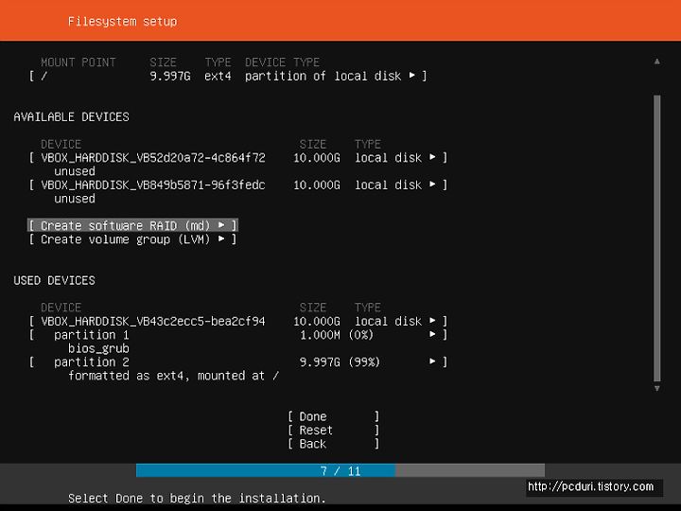Click 'unused' under VB52d20a72 disk
The height and width of the screenshot is (511, 681).
pyautogui.click(x=75, y=171)
